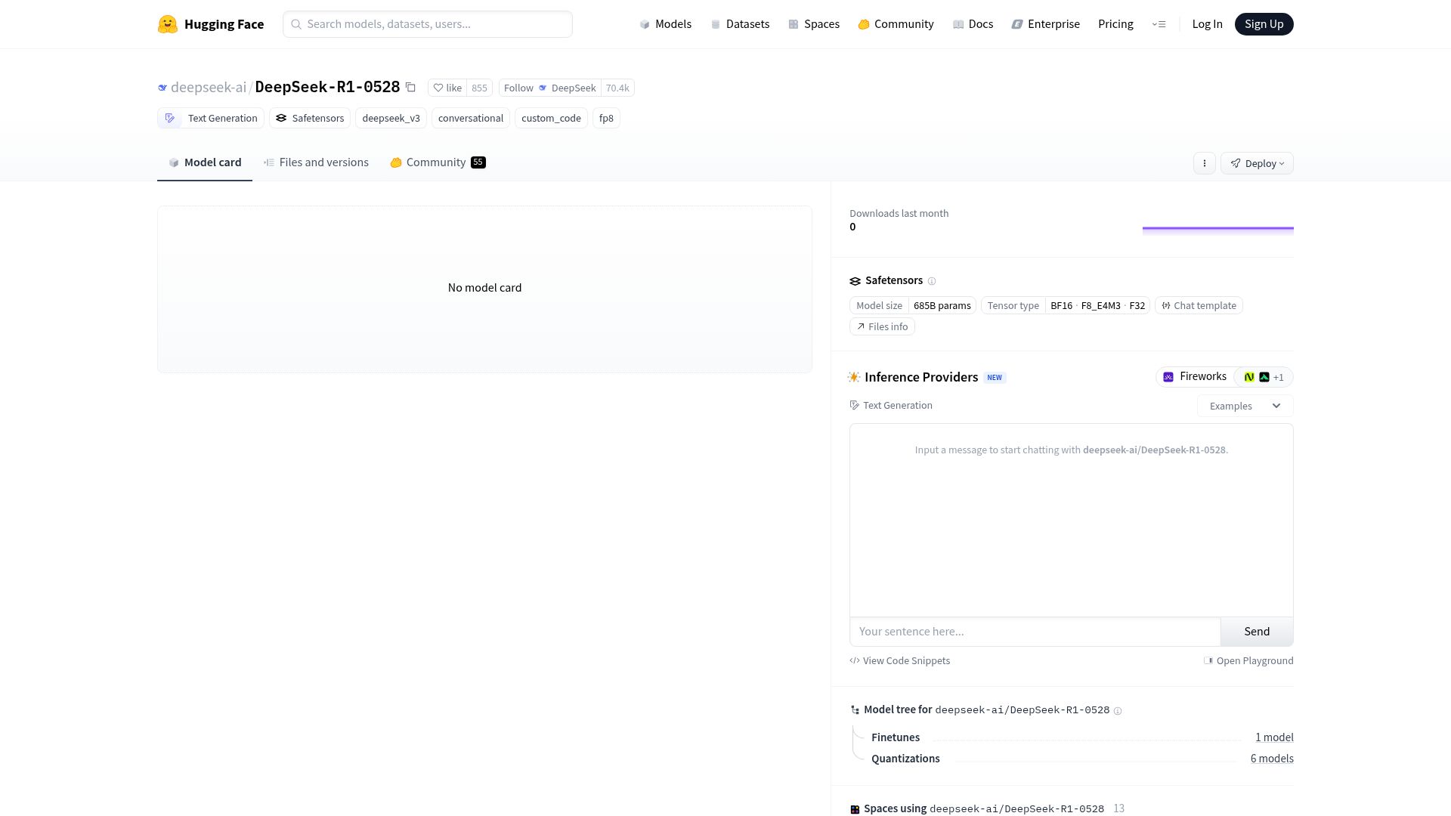Click the Log In link
The height and width of the screenshot is (816, 1451).
tap(1207, 24)
